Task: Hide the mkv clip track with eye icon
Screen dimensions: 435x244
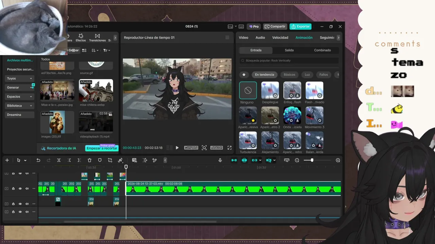Action: [x=20, y=188]
